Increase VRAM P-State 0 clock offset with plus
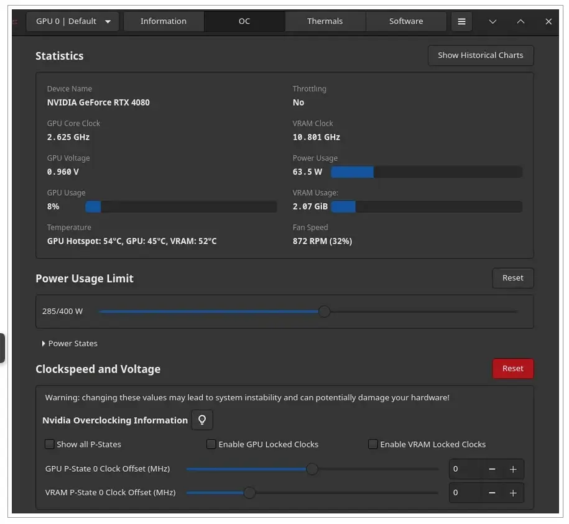This screenshot has height=524, width=569. [513, 493]
